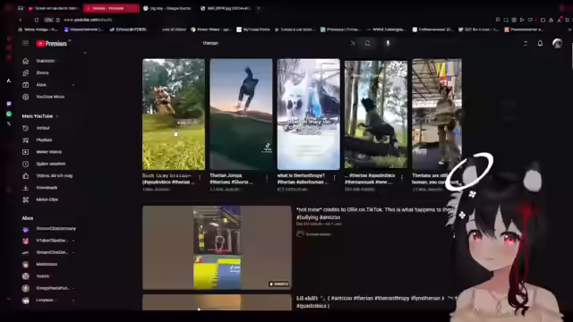Click the youtube.com address bar
Screen dimensions: 573x322
(88, 20)
